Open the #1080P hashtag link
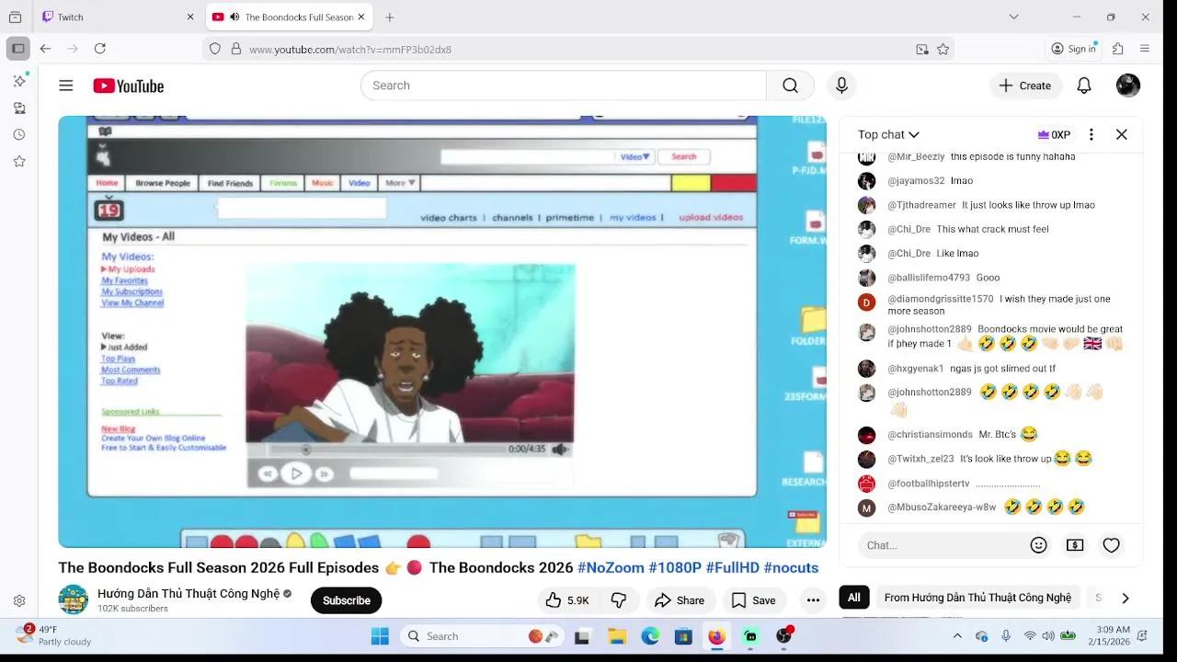Viewport: 1177px width, 662px height. 675,567
